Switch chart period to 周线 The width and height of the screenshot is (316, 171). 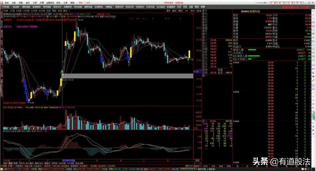(x=55, y=11)
